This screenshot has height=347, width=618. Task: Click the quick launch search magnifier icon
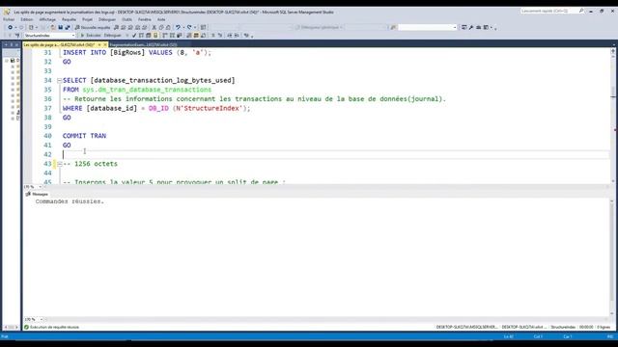[581, 11]
